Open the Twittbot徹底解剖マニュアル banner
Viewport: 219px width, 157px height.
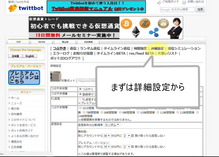coord(96,7)
